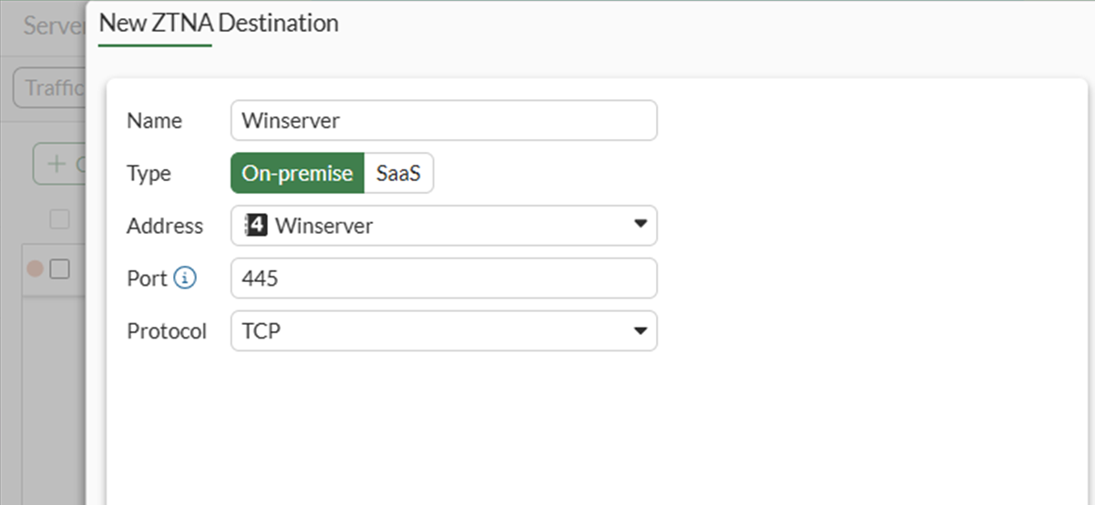Click the Winserver value in the Address field
The width and height of the screenshot is (1095, 505).
(x=323, y=226)
